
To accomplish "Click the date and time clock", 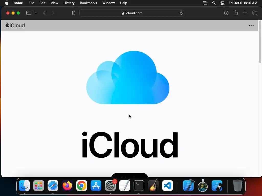I will click(x=243, y=3).
